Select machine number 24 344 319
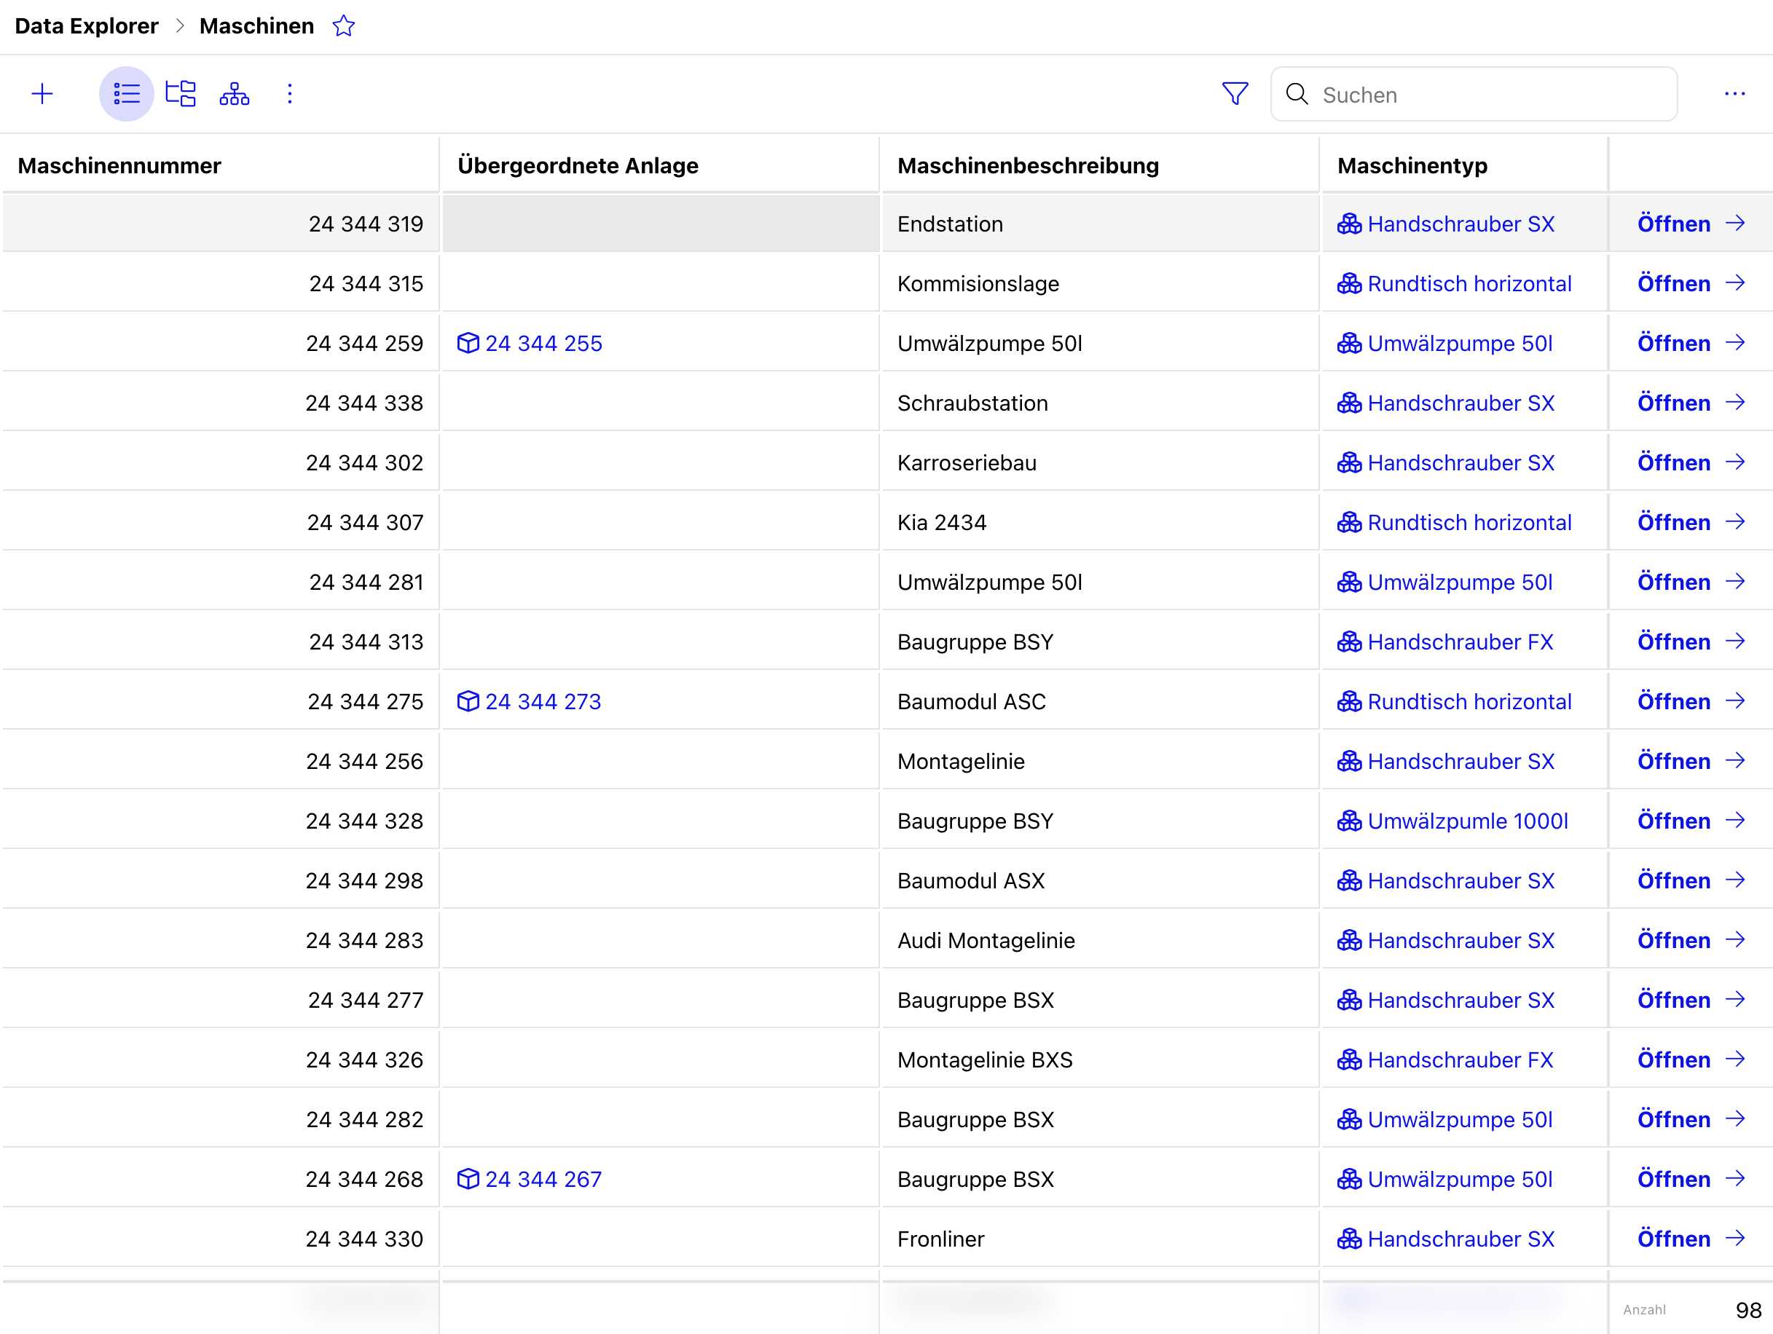 (x=366, y=224)
